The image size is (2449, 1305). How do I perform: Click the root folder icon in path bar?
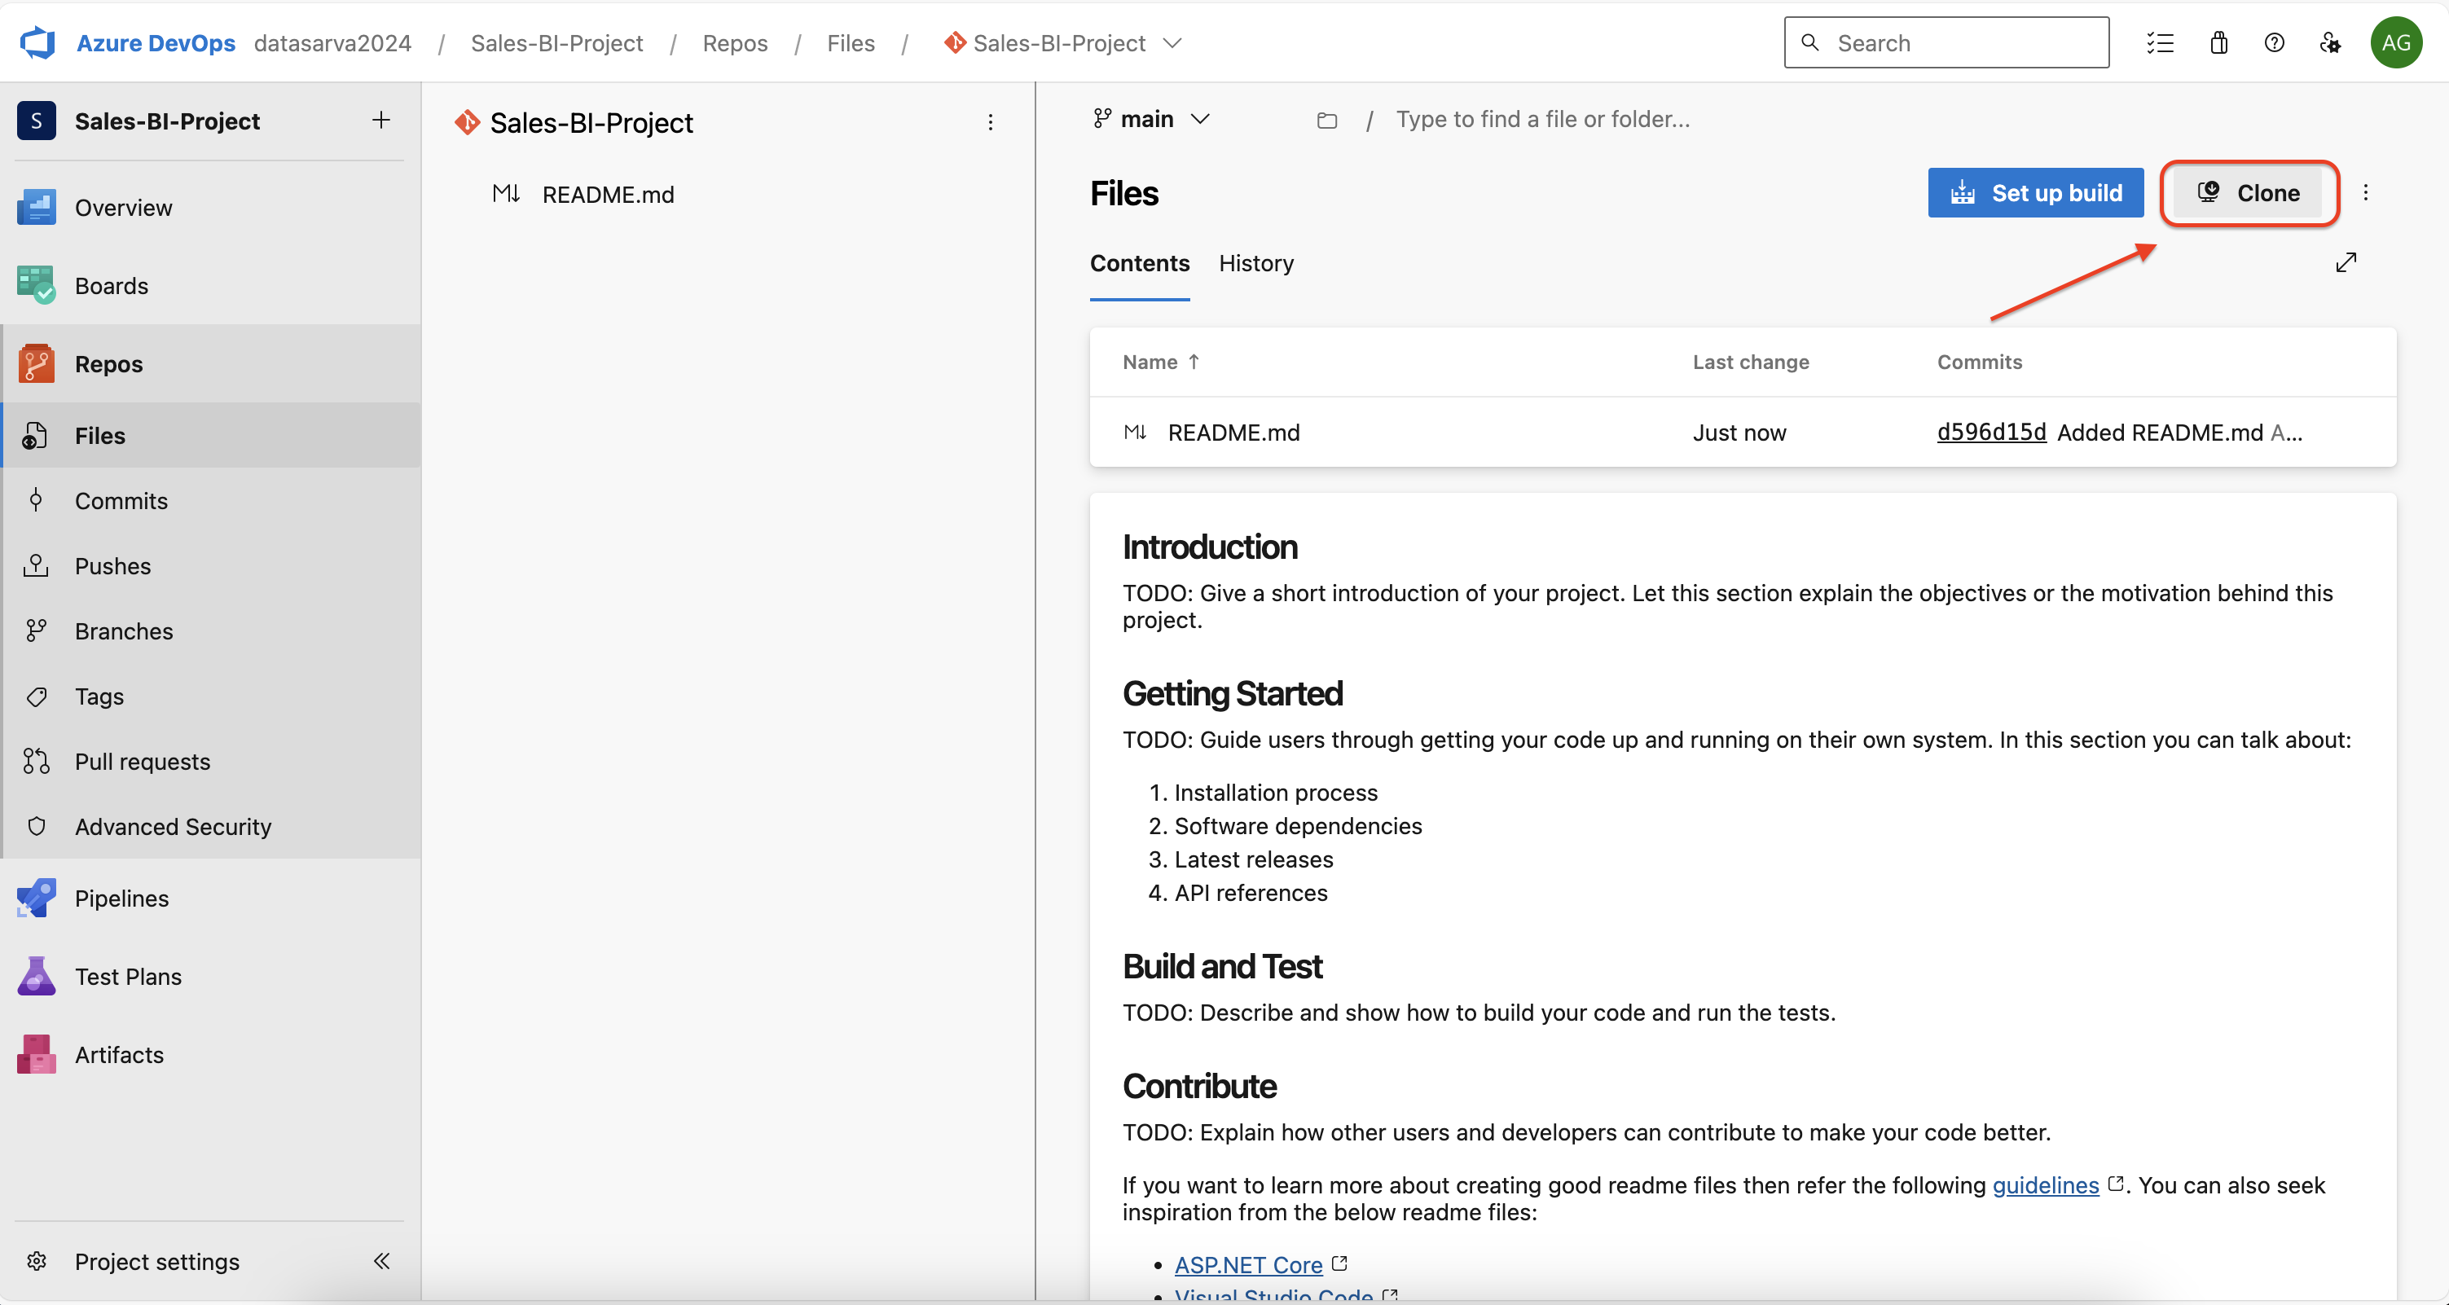pos(1327,120)
